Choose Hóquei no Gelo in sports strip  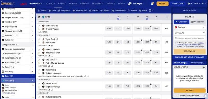80,10
